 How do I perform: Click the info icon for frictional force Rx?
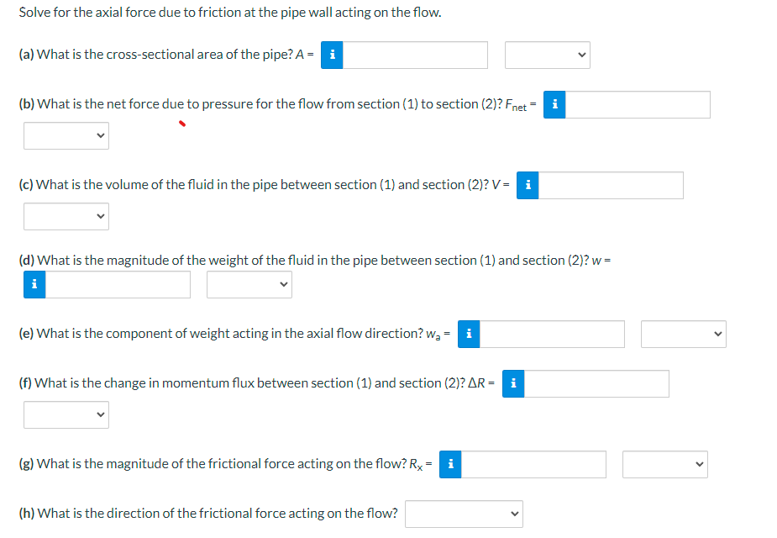click(450, 464)
